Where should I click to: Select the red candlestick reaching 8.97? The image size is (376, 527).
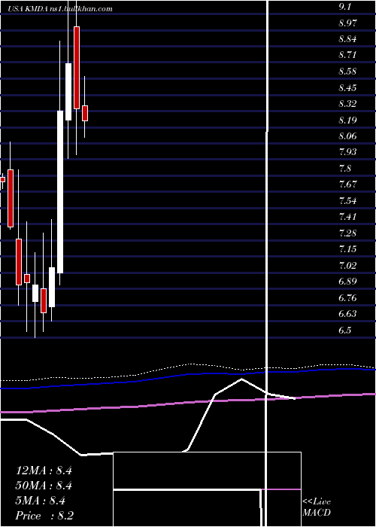tap(77, 68)
